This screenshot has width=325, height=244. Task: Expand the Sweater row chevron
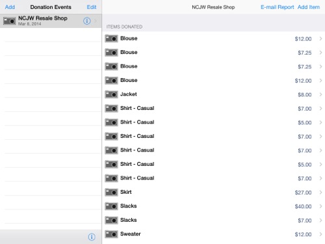320,234
